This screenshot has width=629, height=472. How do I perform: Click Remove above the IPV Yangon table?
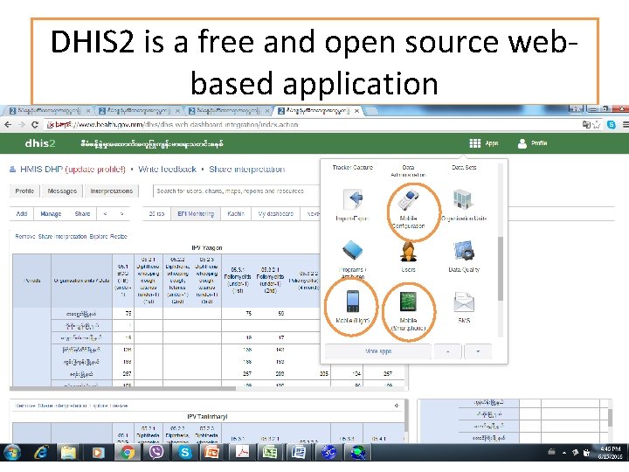pyautogui.click(x=24, y=236)
